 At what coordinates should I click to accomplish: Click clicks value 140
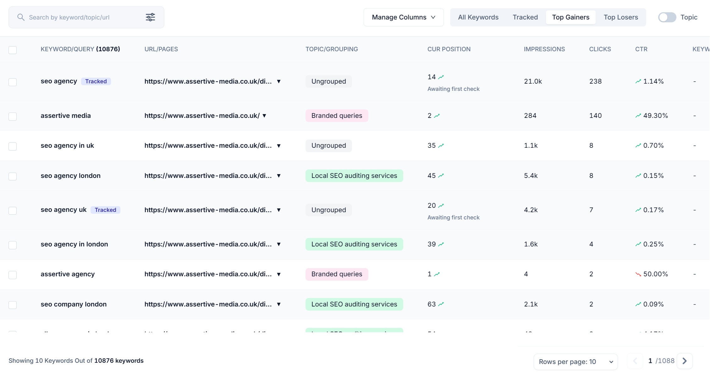595,116
